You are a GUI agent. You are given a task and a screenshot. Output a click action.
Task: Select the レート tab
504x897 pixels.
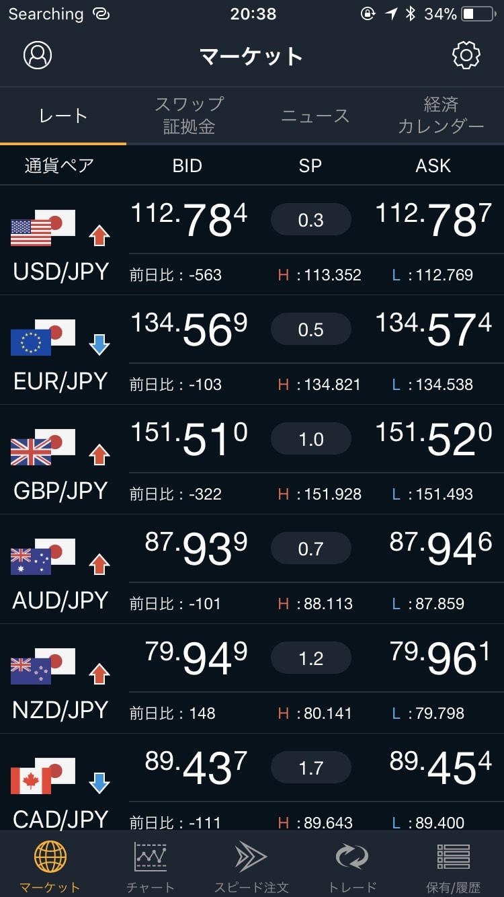[x=63, y=116]
